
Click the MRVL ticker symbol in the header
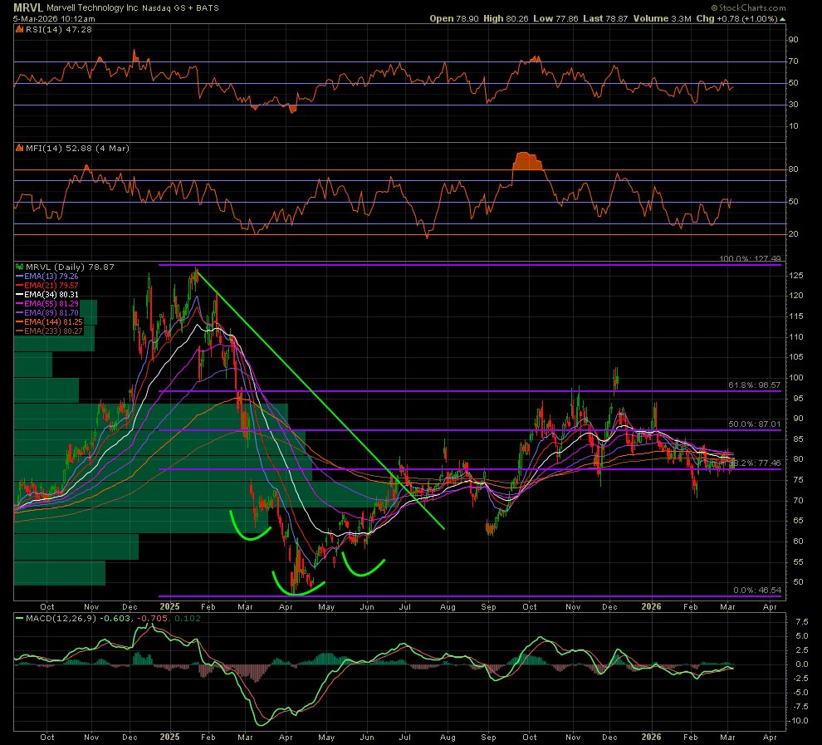(x=28, y=7)
